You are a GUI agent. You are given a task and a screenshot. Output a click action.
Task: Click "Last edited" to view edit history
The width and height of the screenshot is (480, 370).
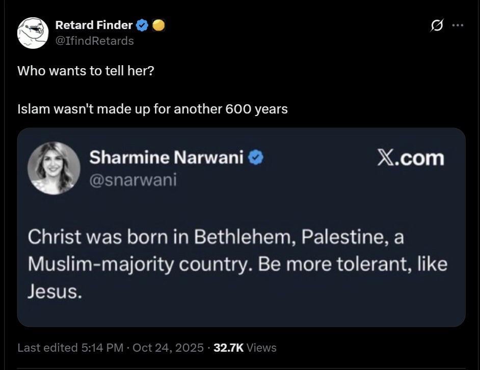tap(47, 348)
